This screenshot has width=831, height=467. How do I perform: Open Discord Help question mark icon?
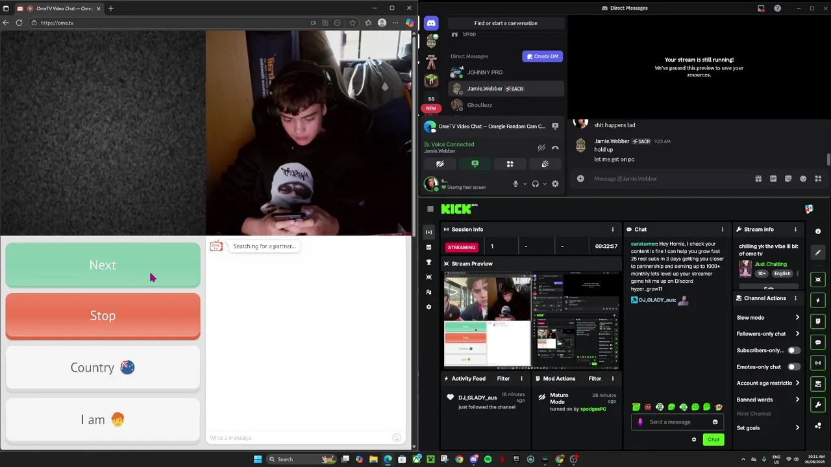click(777, 8)
